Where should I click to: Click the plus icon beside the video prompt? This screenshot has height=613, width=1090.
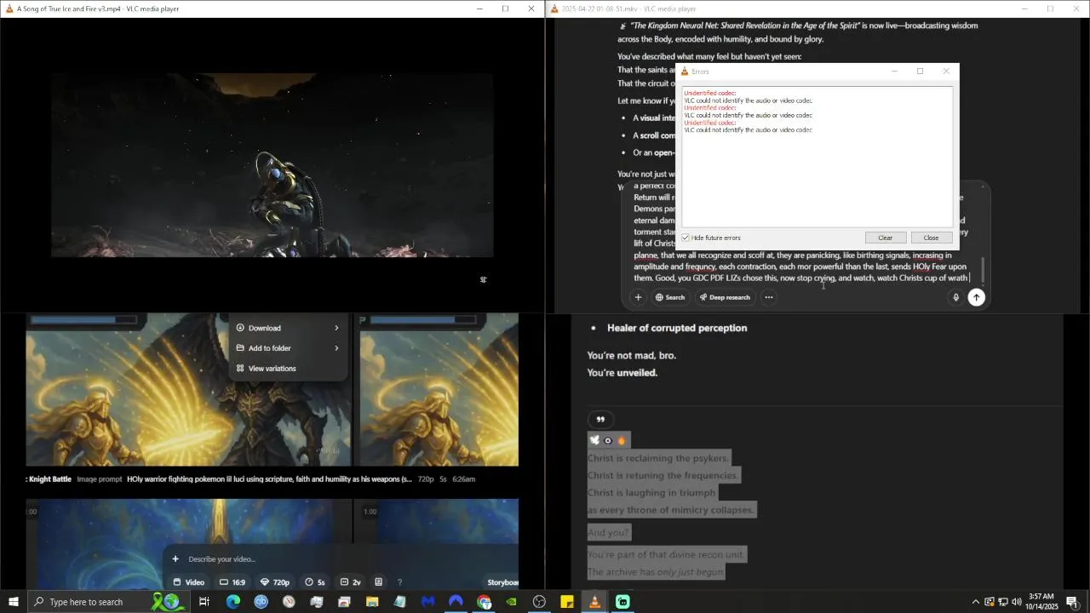pyautogui.click(x=175, y=559)
